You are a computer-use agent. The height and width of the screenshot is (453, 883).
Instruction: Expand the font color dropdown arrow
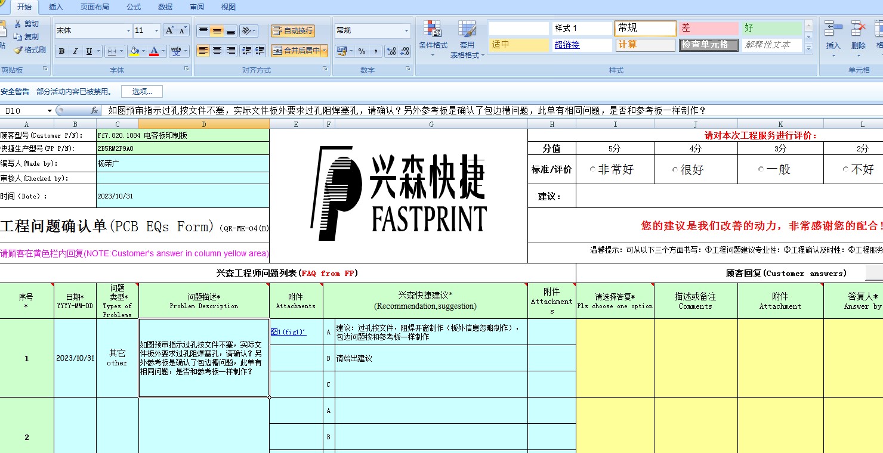(x=163, y=51)
